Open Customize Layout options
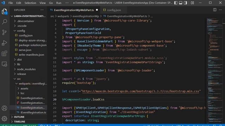The height and width of the screenshot is (126, 225). [192, 3]
